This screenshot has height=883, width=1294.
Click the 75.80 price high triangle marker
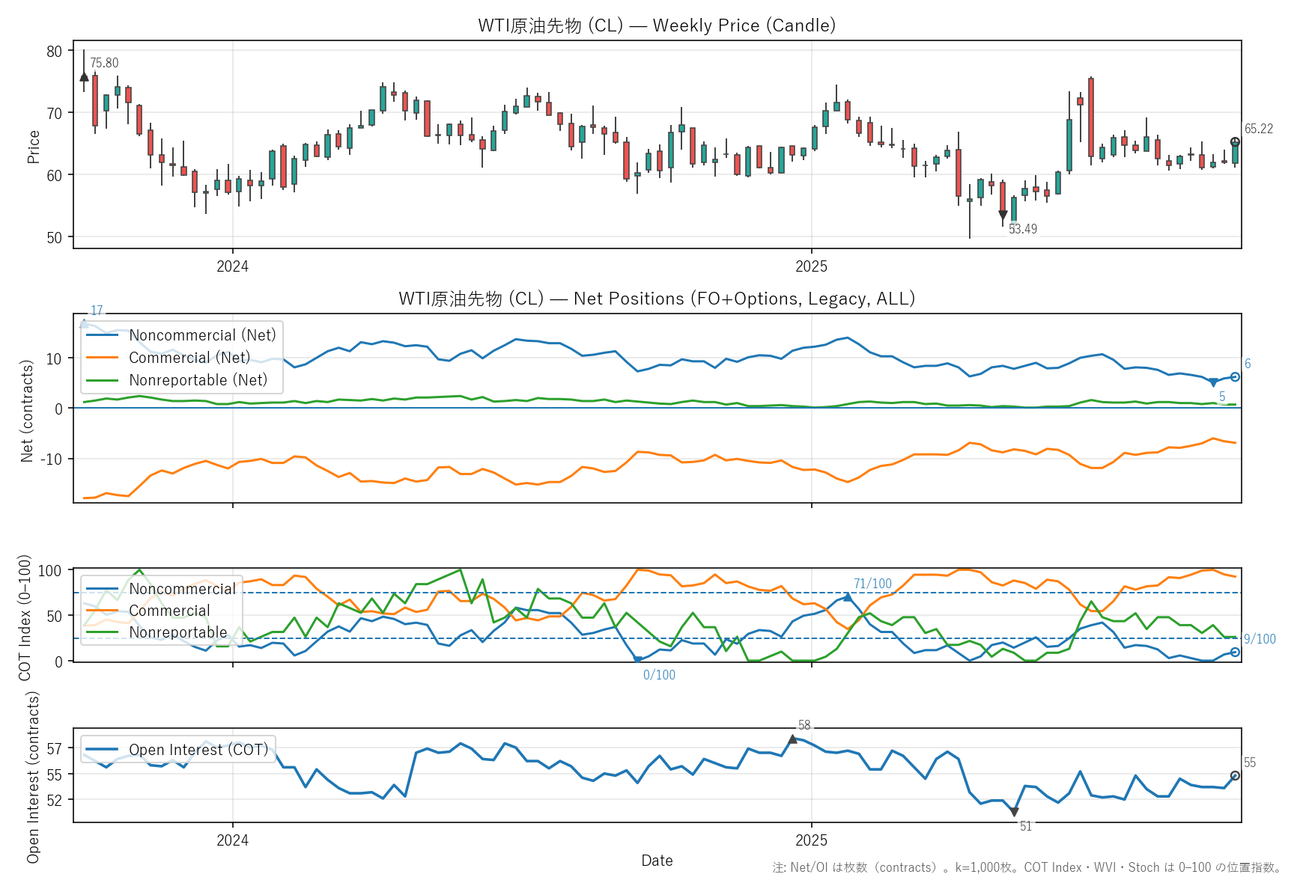84,76
